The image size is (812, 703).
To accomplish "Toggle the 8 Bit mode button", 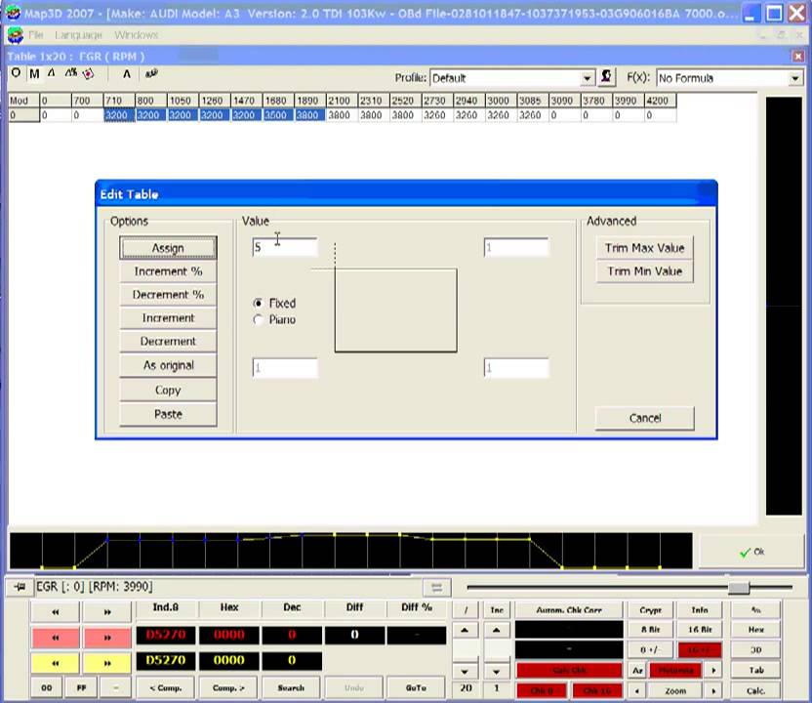I will pyautogui.click(x=650, y=630).
